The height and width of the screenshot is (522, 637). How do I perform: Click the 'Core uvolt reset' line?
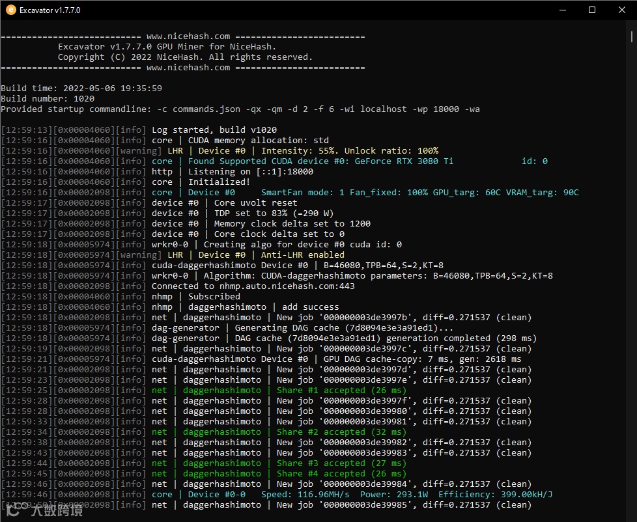pos(149,203)
